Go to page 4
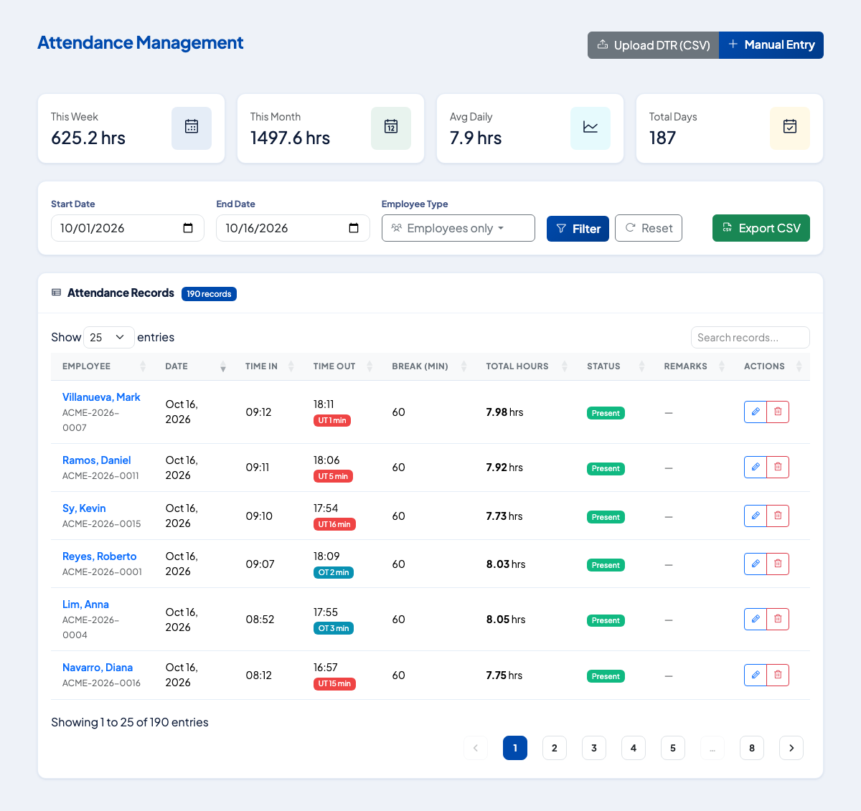Image resolution: width=861 pixels, height=811 pixels. click(634, 748)
